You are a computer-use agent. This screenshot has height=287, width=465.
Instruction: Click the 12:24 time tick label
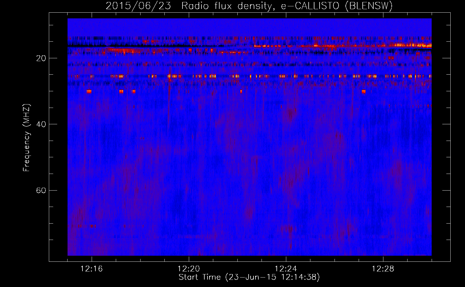[286, 269]
